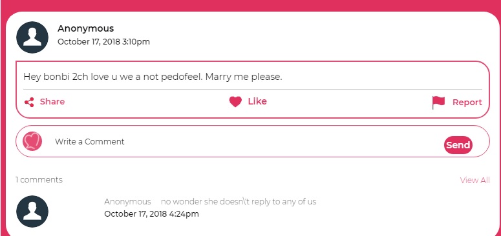This screenshot has width=501, height=236.
Task: Click the heart Like icon
Action: pyautogui.click(x=235, y=102)
